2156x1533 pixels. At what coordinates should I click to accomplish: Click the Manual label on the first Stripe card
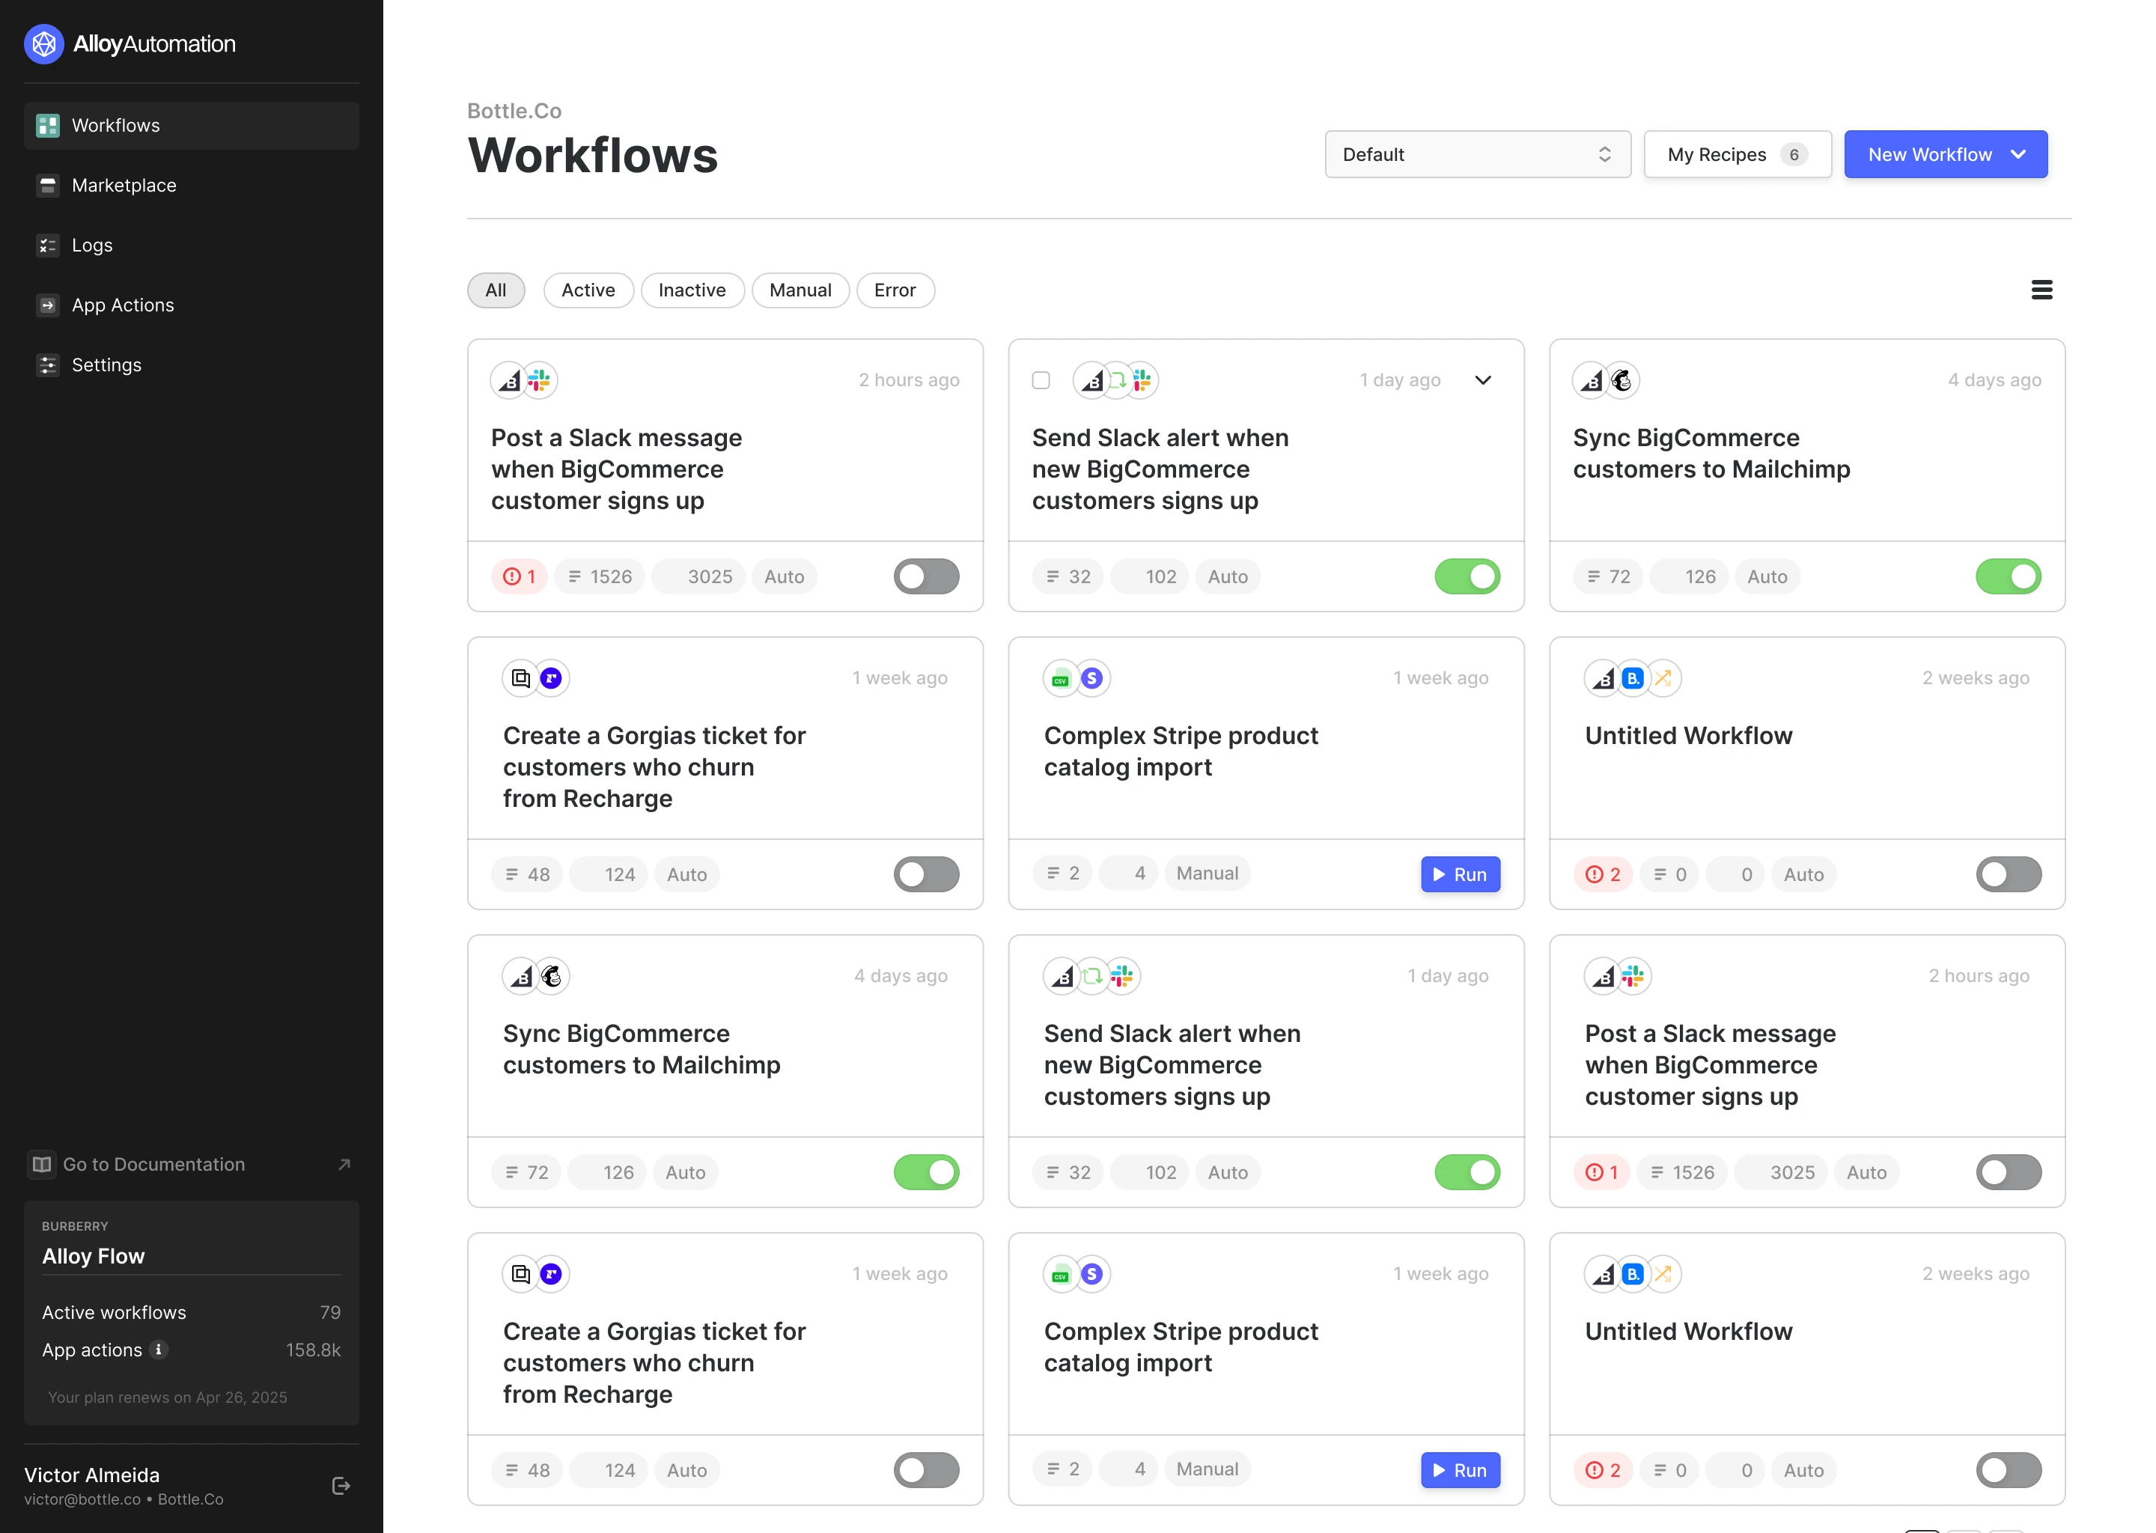coord(1208,874)
